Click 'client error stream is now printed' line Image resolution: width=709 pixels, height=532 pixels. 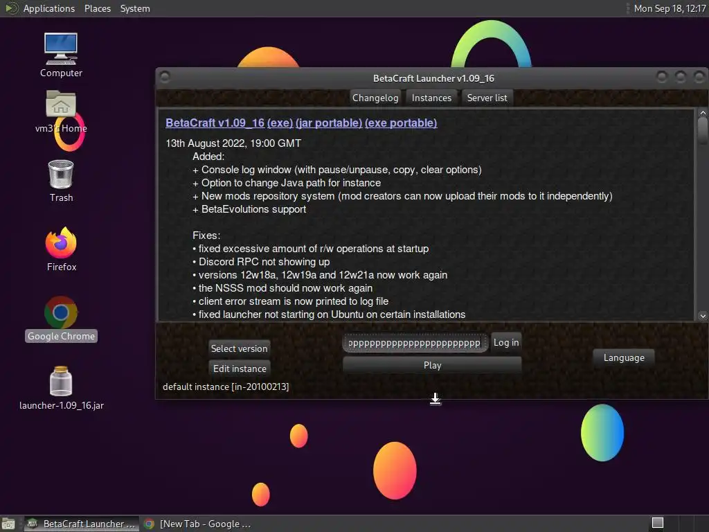[x=290, y=301]
